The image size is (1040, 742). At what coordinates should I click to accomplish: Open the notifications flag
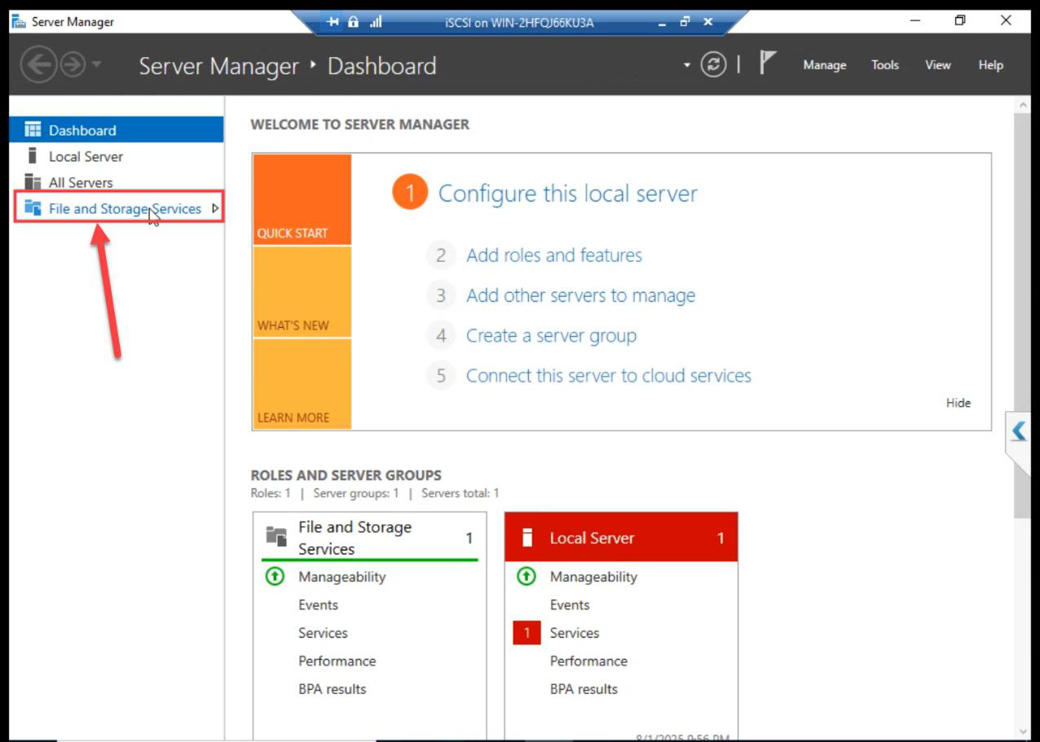[x=768, y=64]
